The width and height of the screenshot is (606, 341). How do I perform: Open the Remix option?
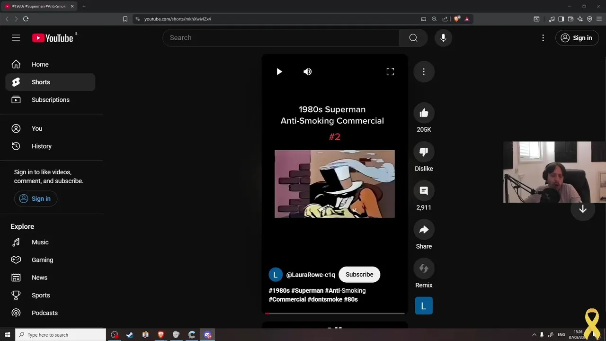point(424,269)
